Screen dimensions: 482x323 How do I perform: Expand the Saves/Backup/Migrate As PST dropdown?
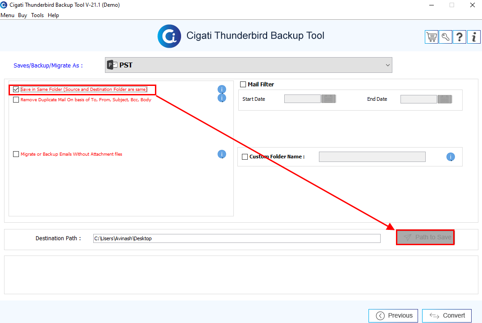click(x=248, y=65)
